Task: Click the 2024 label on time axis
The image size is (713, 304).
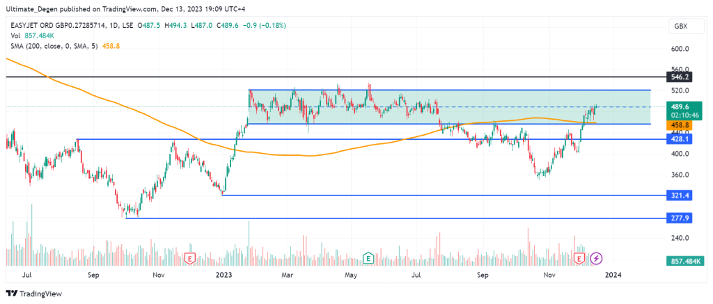Action: point(614,275)
